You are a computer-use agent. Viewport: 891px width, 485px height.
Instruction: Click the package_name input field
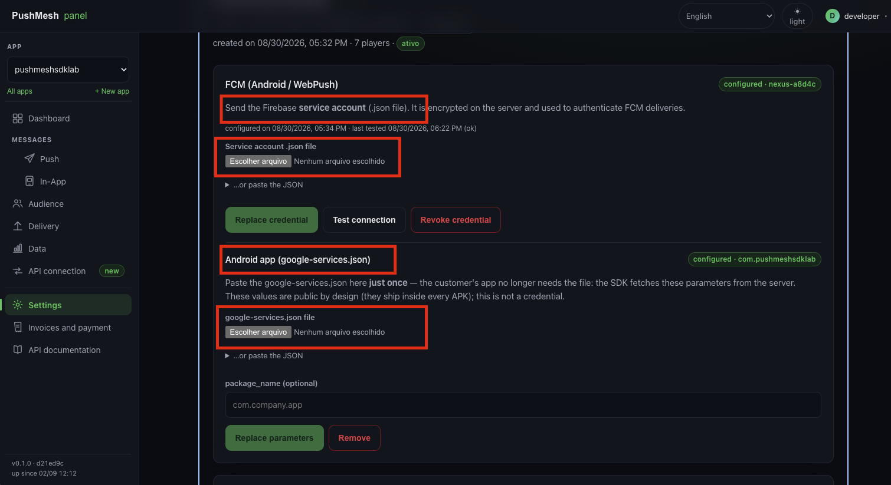523,405
